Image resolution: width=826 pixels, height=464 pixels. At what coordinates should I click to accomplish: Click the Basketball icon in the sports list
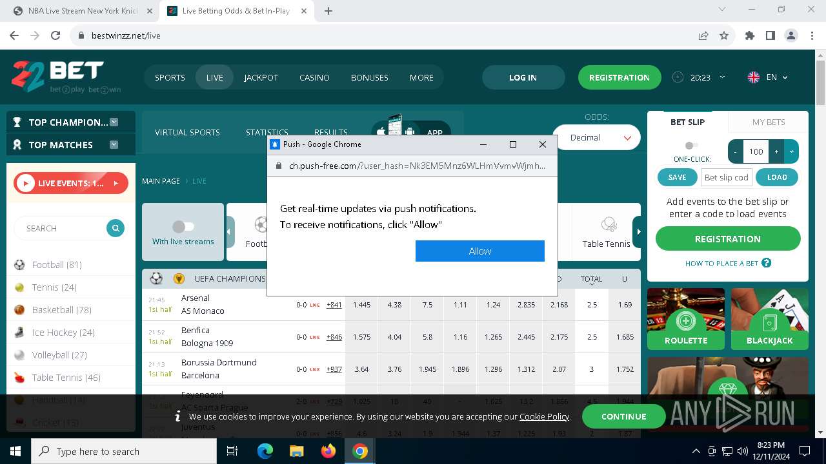tap(19, 310)
